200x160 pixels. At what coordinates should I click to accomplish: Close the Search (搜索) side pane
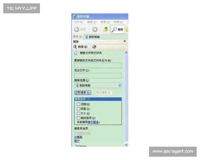pyautogui.click(x=125, y=41)
